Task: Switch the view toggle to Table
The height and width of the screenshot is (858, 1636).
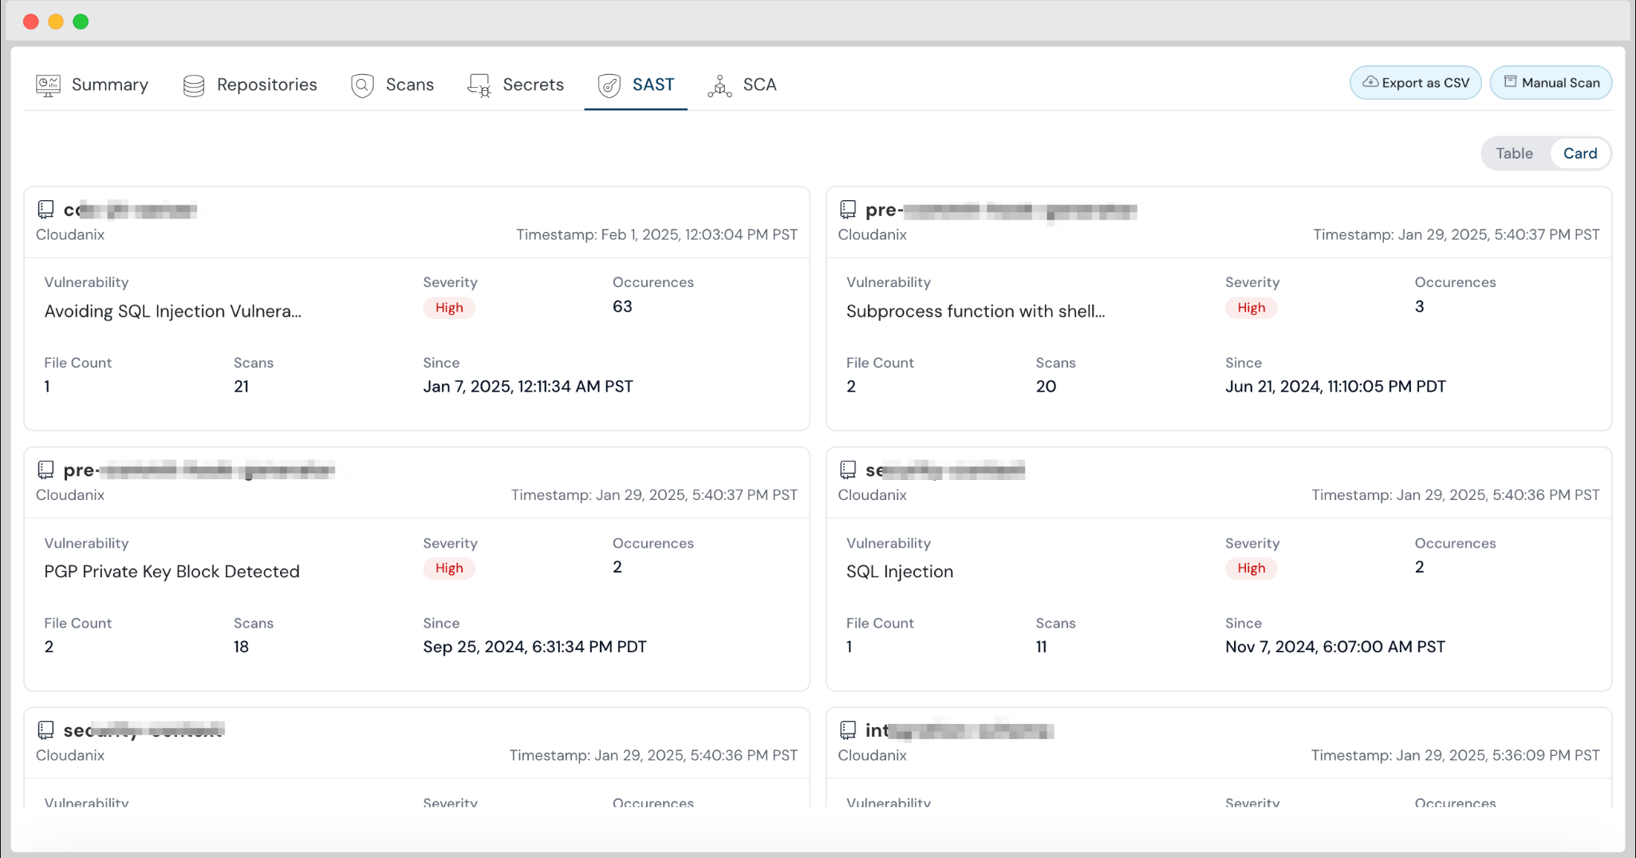Action: (x=1513, y=153)
